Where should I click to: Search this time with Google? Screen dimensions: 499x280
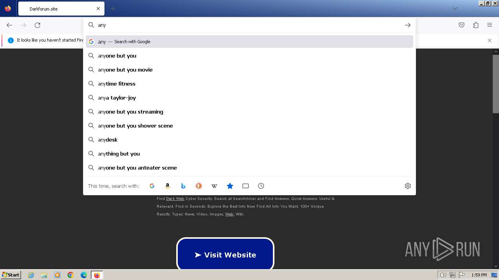(x=152, y=186)
